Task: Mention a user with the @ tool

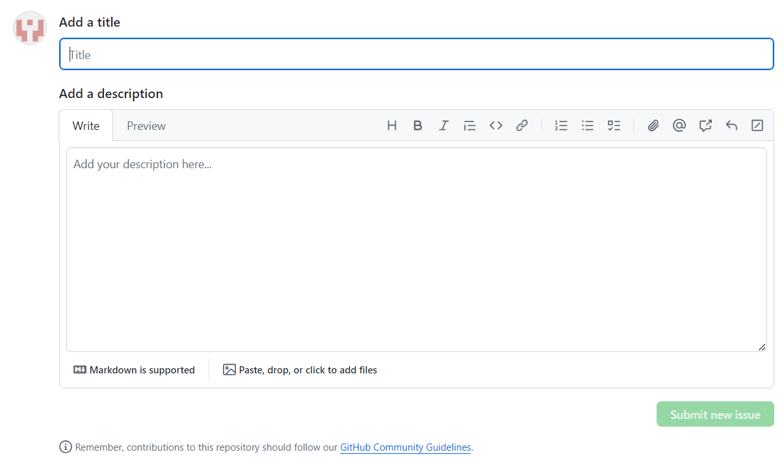Action: click(679, 125)
